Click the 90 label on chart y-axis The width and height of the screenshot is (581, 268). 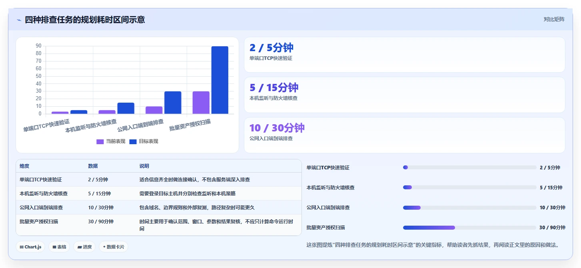click(x=38, y=46)
